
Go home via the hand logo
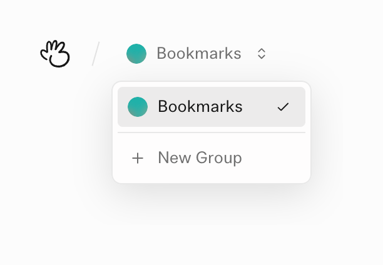click(54, 54)
